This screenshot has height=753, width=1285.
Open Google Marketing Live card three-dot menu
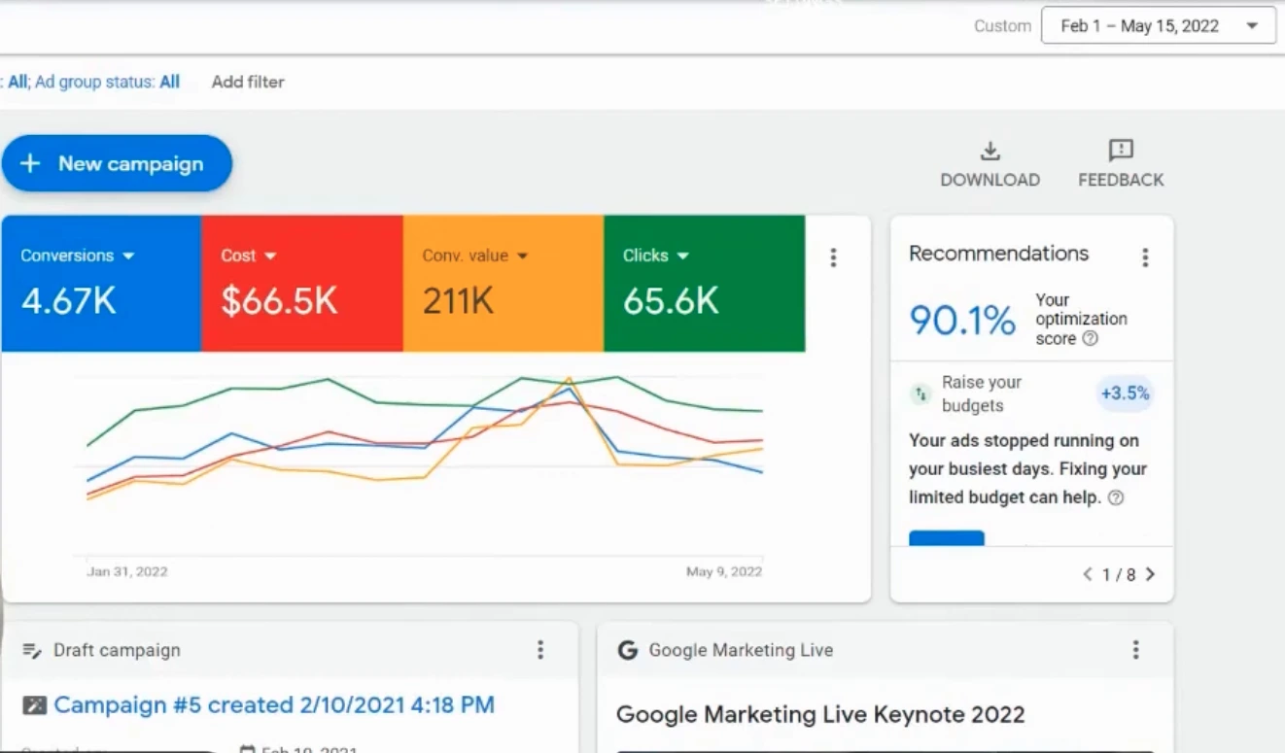point(1135,650)
